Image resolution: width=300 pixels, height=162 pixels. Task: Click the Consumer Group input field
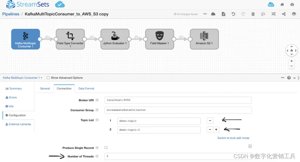(x=178, y=110)
